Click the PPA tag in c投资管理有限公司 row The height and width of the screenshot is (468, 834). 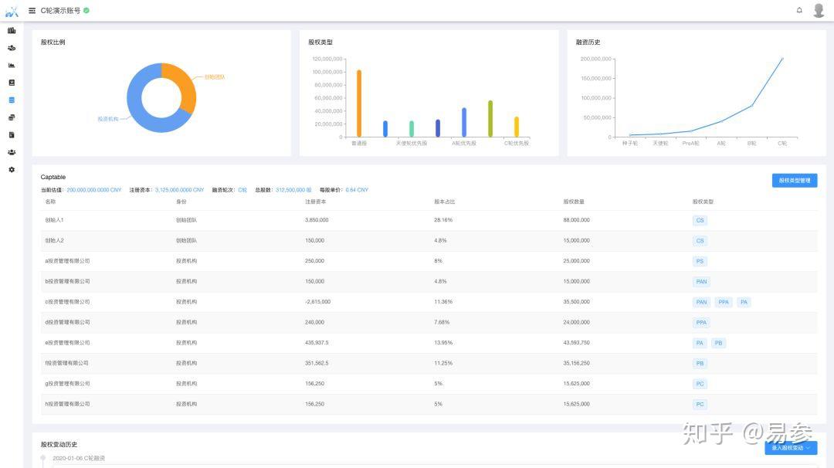coord(724,302)
